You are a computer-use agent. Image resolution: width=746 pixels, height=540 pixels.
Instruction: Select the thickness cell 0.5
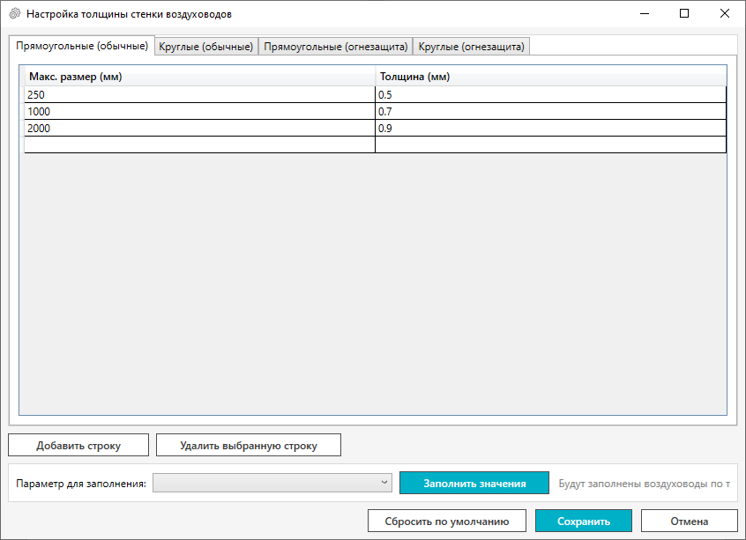click(x=551, y=94)
